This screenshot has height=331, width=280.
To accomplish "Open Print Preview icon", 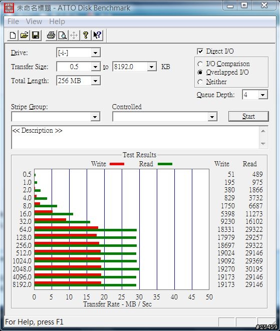I will pyautogui.click(x=63, y=35).
